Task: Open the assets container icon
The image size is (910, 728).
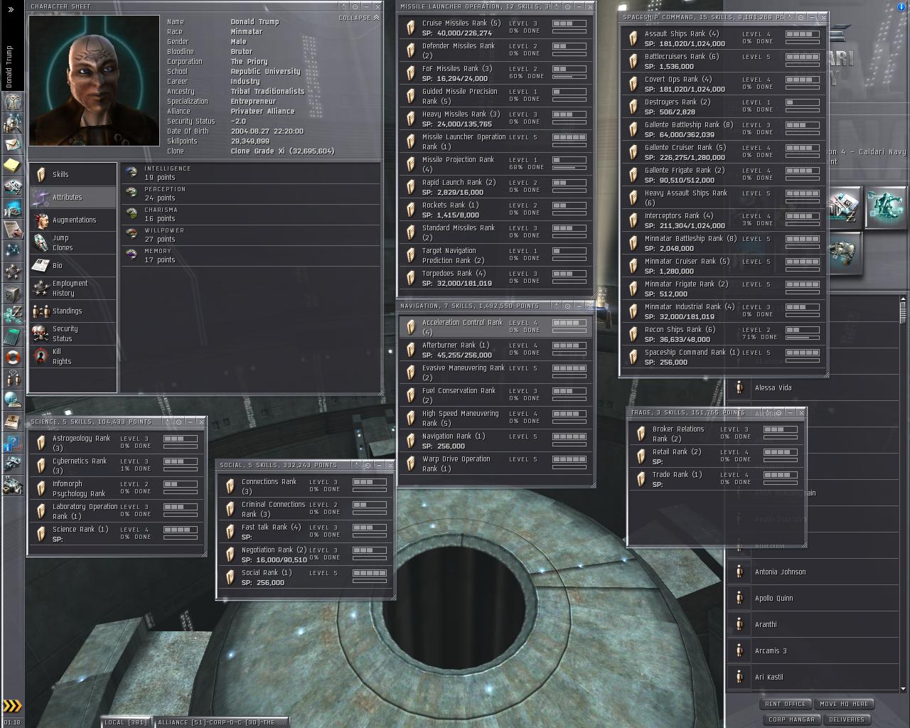Action: coord(12,293)
